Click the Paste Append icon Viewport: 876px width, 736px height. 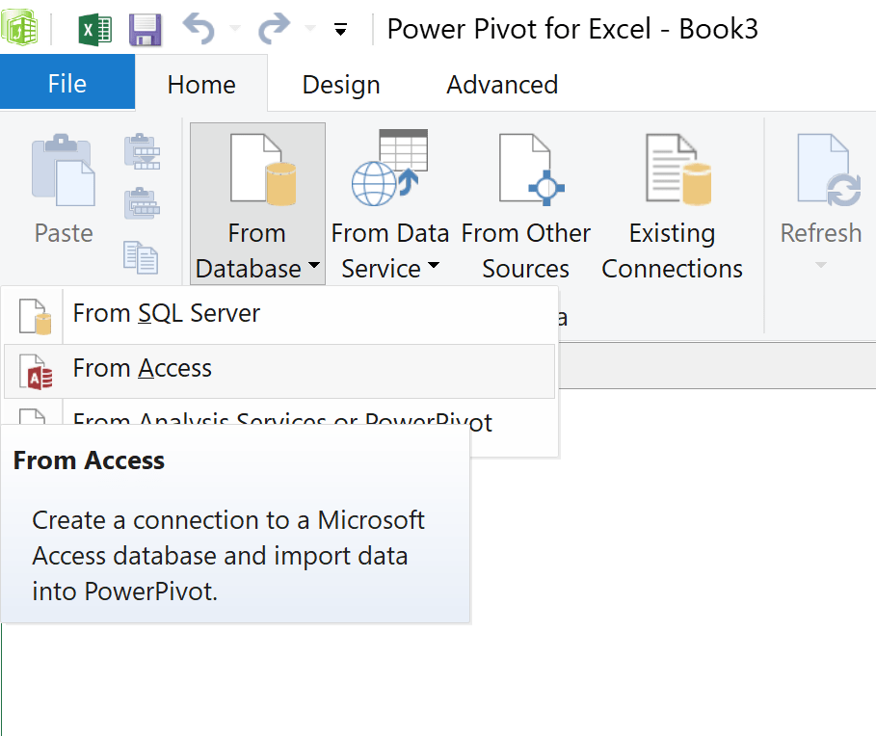point(142,151)
